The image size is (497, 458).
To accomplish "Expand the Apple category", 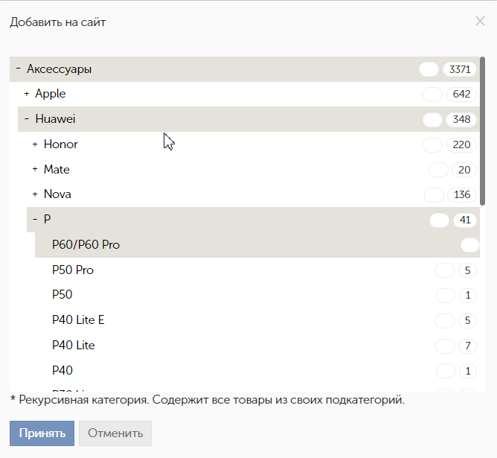I will [27, 94].
